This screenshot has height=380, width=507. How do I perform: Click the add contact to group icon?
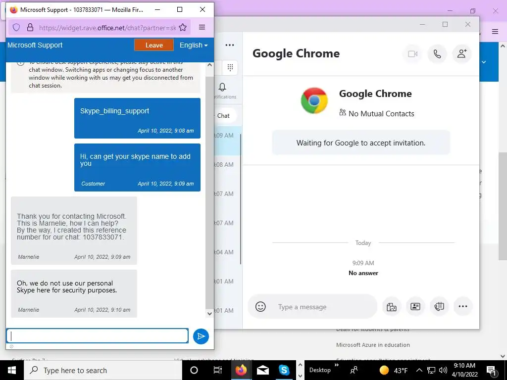coord(462,53)
